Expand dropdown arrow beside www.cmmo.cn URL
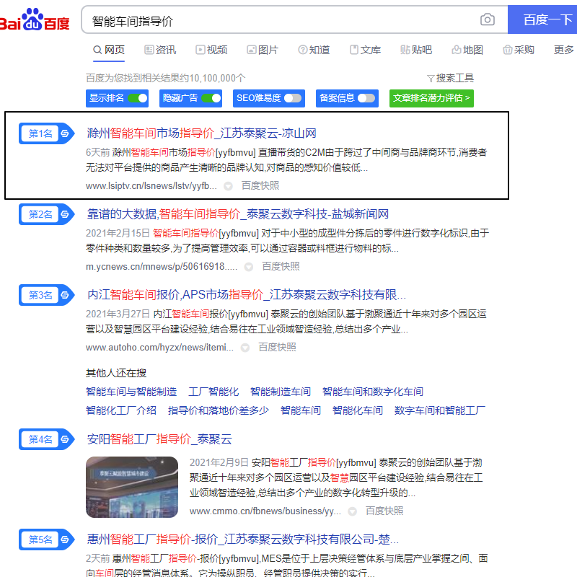The image size is (577, 577). pyautogui.click(x=352, y=511)
